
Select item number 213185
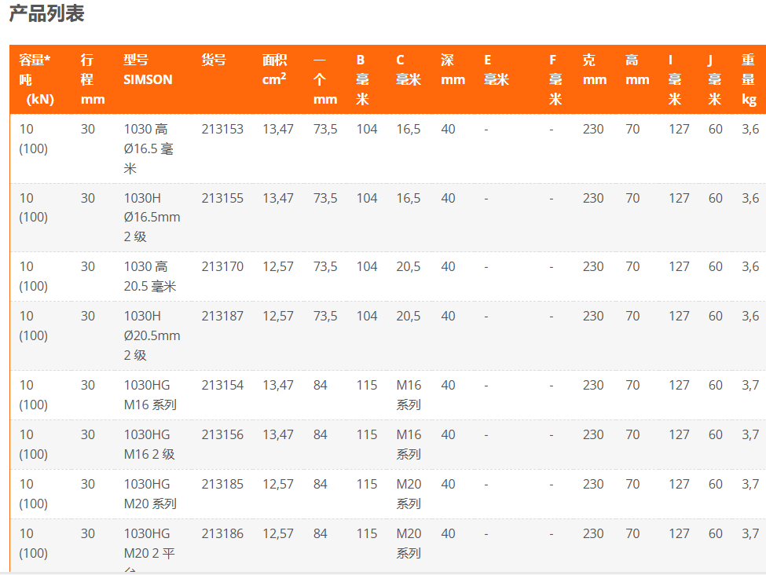[222, 484]
